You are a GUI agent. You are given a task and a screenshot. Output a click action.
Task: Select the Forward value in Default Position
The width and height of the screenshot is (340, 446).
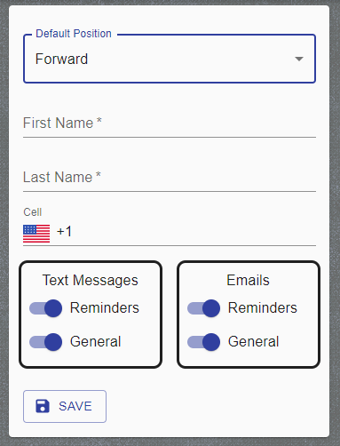(x=61, y=59)
